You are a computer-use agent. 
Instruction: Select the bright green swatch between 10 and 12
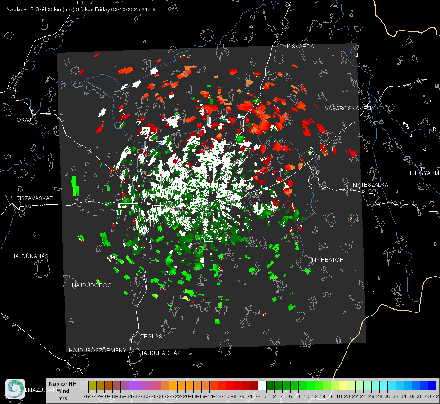(x=311, y=385)
